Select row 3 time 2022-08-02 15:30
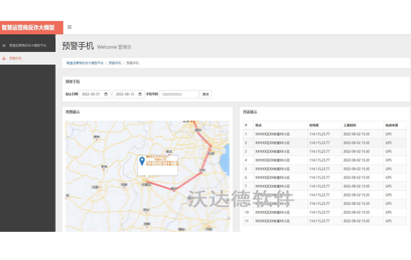The height and width of the screenshot is (260, 411). tap(363, 151)
